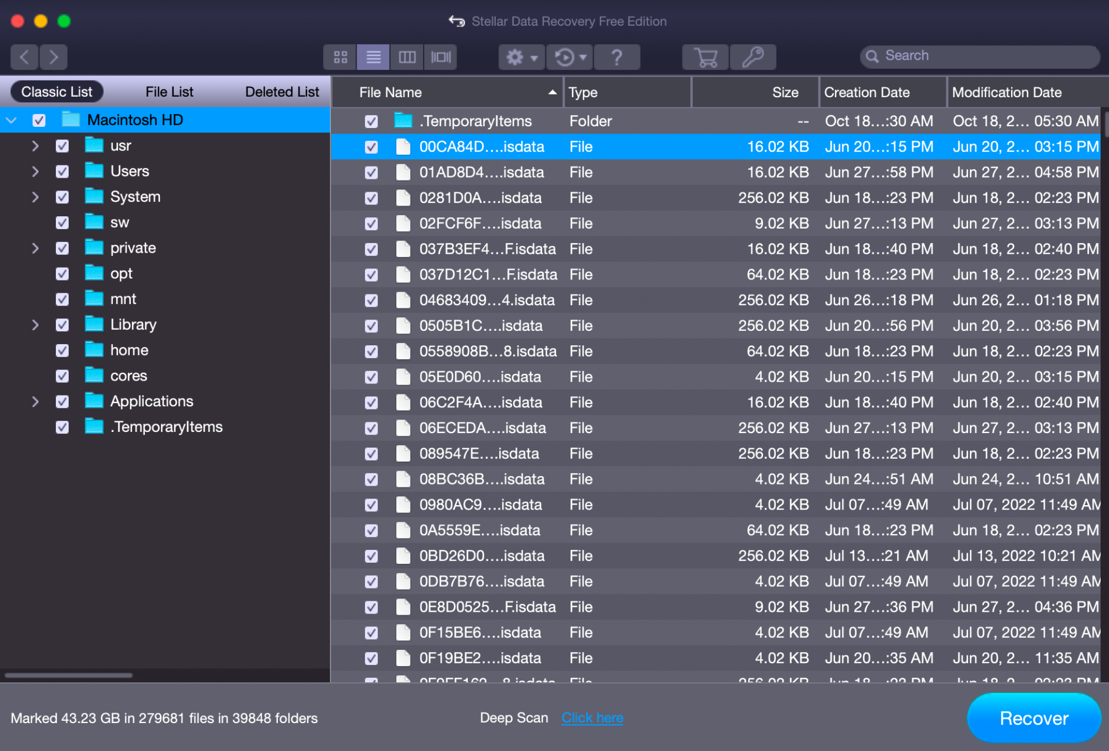Click the magnifier icon in Search field
The height and width of the screenshot is (751, 1109).
pyautogui.click(x=872, y=56)
